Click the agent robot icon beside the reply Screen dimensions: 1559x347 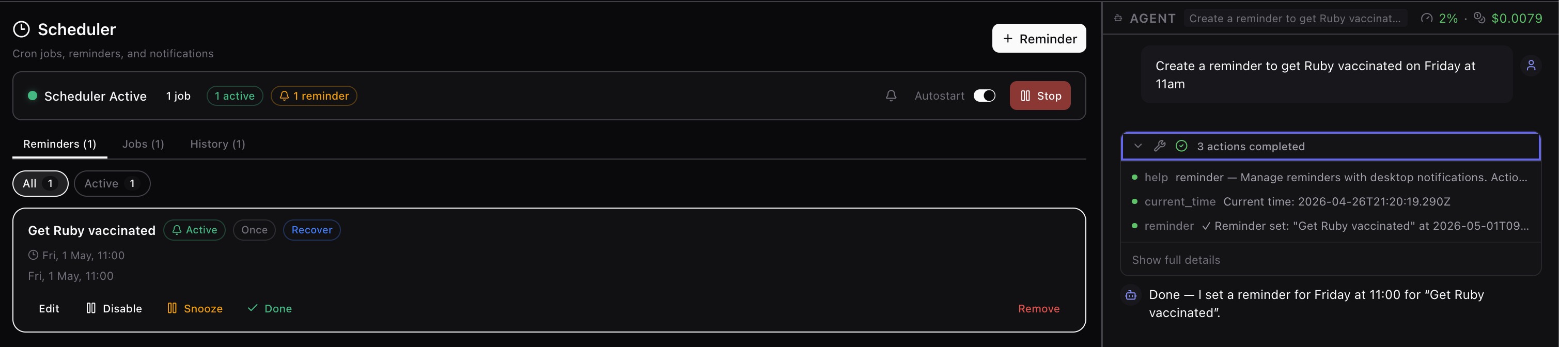pyautogui.click(x=1131, y=295)
